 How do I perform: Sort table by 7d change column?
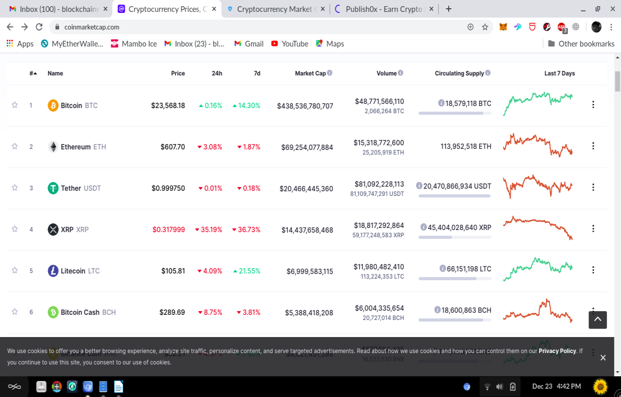tap(257, 73)
